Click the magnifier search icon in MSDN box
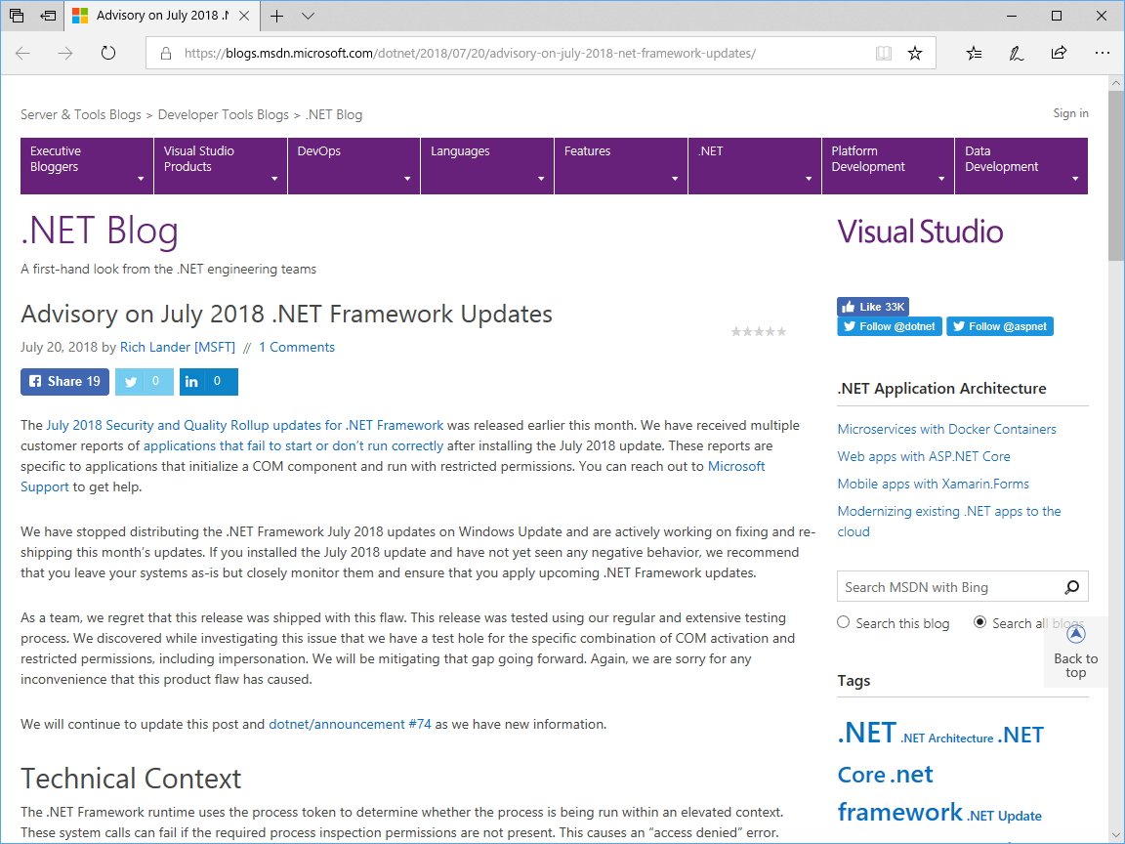The width and height of the screenshot is (1125, 844). tap(1071, 587)
